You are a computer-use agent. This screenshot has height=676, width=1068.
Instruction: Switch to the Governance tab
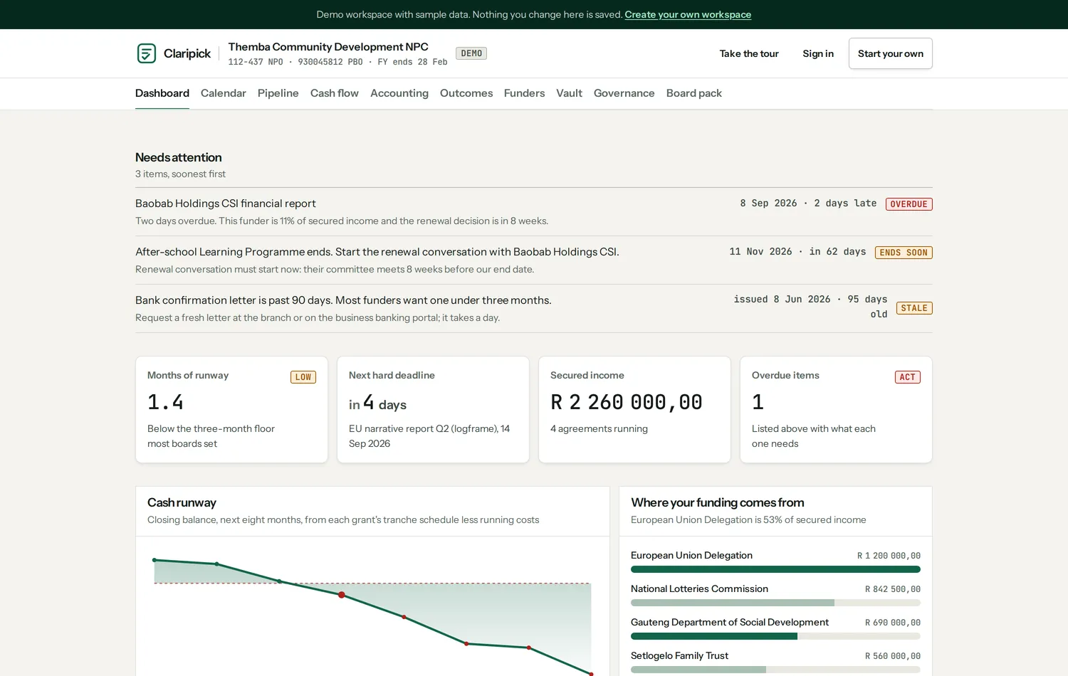(x=624, y=93)
